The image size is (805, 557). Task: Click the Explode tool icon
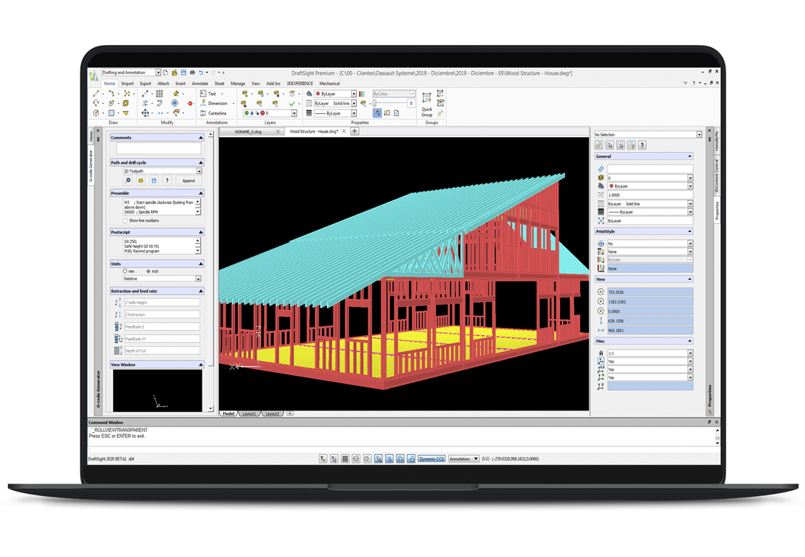(190, 103)
